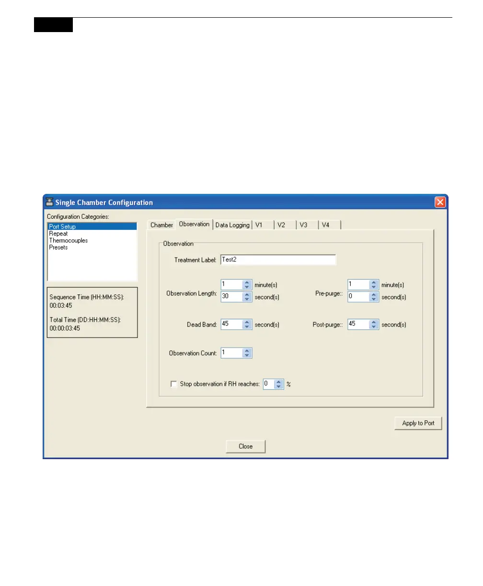The width and height of the screenshot is (483, 586).
Task: Enable Stop observation if RH reaches checkbox
Action: coord(173,384)
